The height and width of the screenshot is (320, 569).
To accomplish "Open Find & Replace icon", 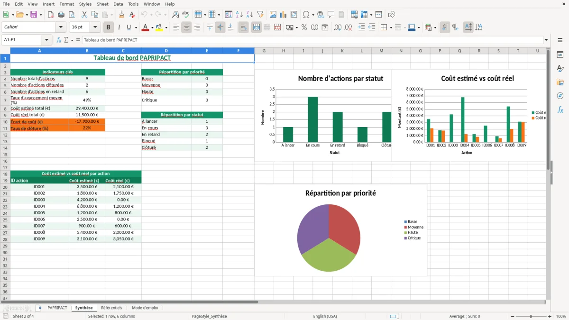I will click(x=175, y=15).
